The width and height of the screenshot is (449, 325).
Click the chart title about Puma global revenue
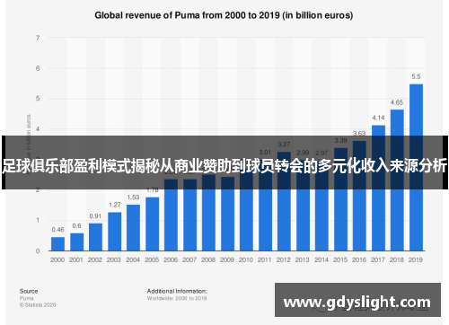(224, 15)
